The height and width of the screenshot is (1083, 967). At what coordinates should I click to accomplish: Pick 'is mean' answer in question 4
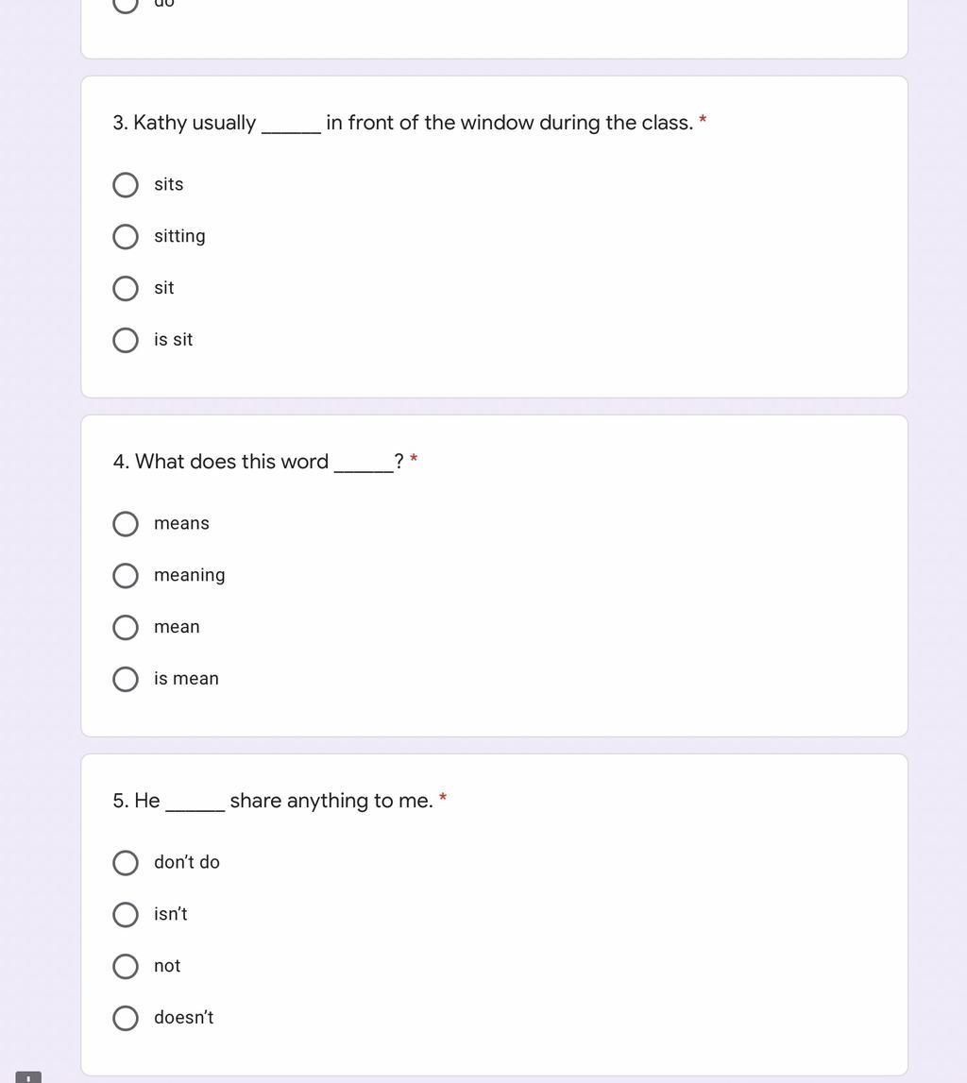pyautogui.click(x=125, y=679)
